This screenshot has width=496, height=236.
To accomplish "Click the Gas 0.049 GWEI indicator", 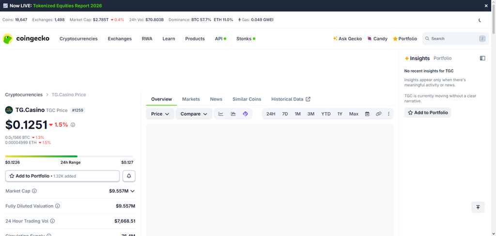I will point(256,20).
